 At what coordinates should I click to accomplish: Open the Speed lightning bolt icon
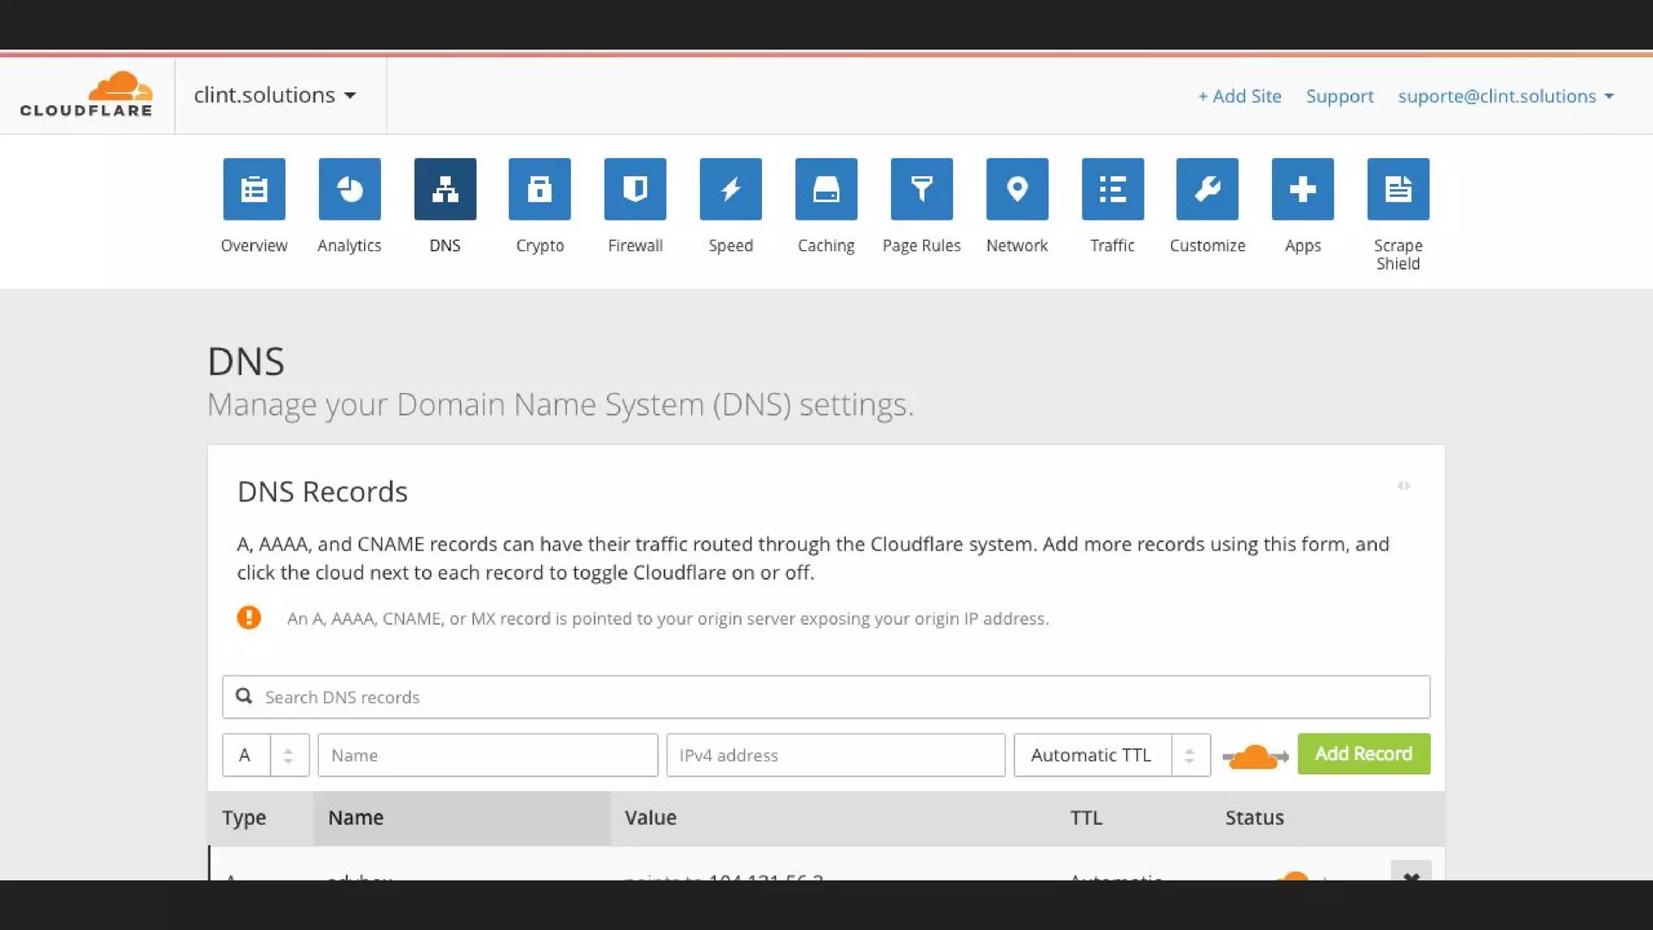pos(730,189)
